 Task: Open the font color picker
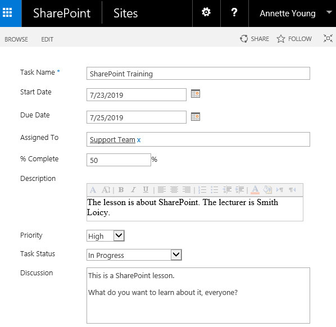(x=255, y=190)
